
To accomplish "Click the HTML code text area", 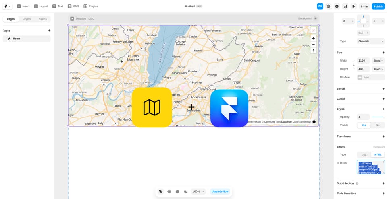I will point(371,167).
